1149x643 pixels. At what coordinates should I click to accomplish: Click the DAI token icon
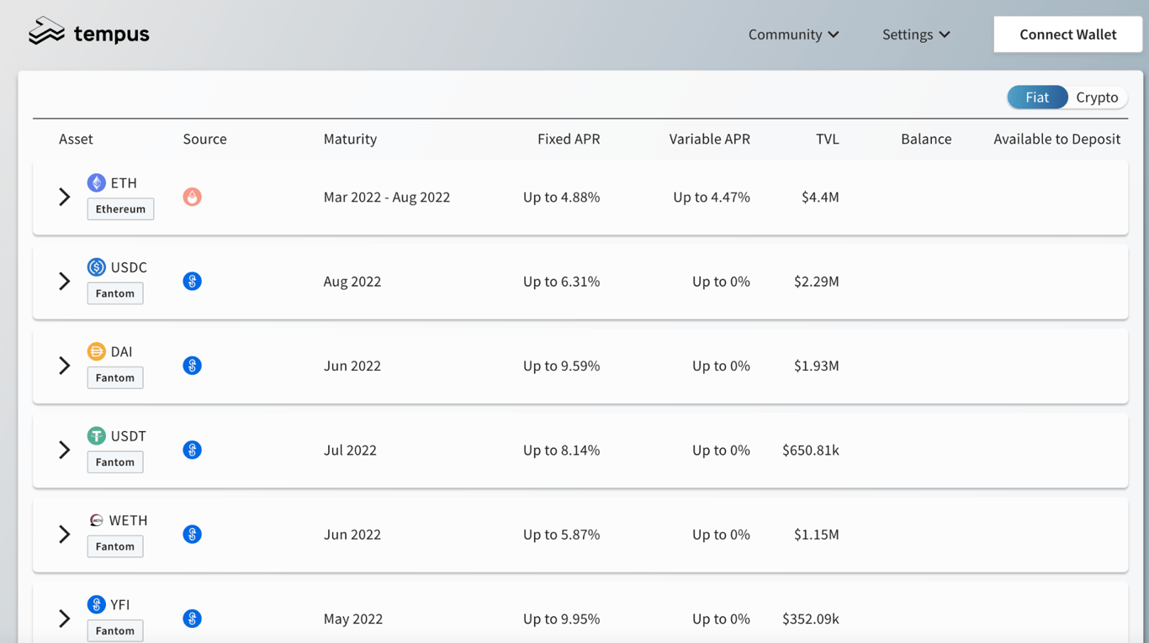pos(97,351)
